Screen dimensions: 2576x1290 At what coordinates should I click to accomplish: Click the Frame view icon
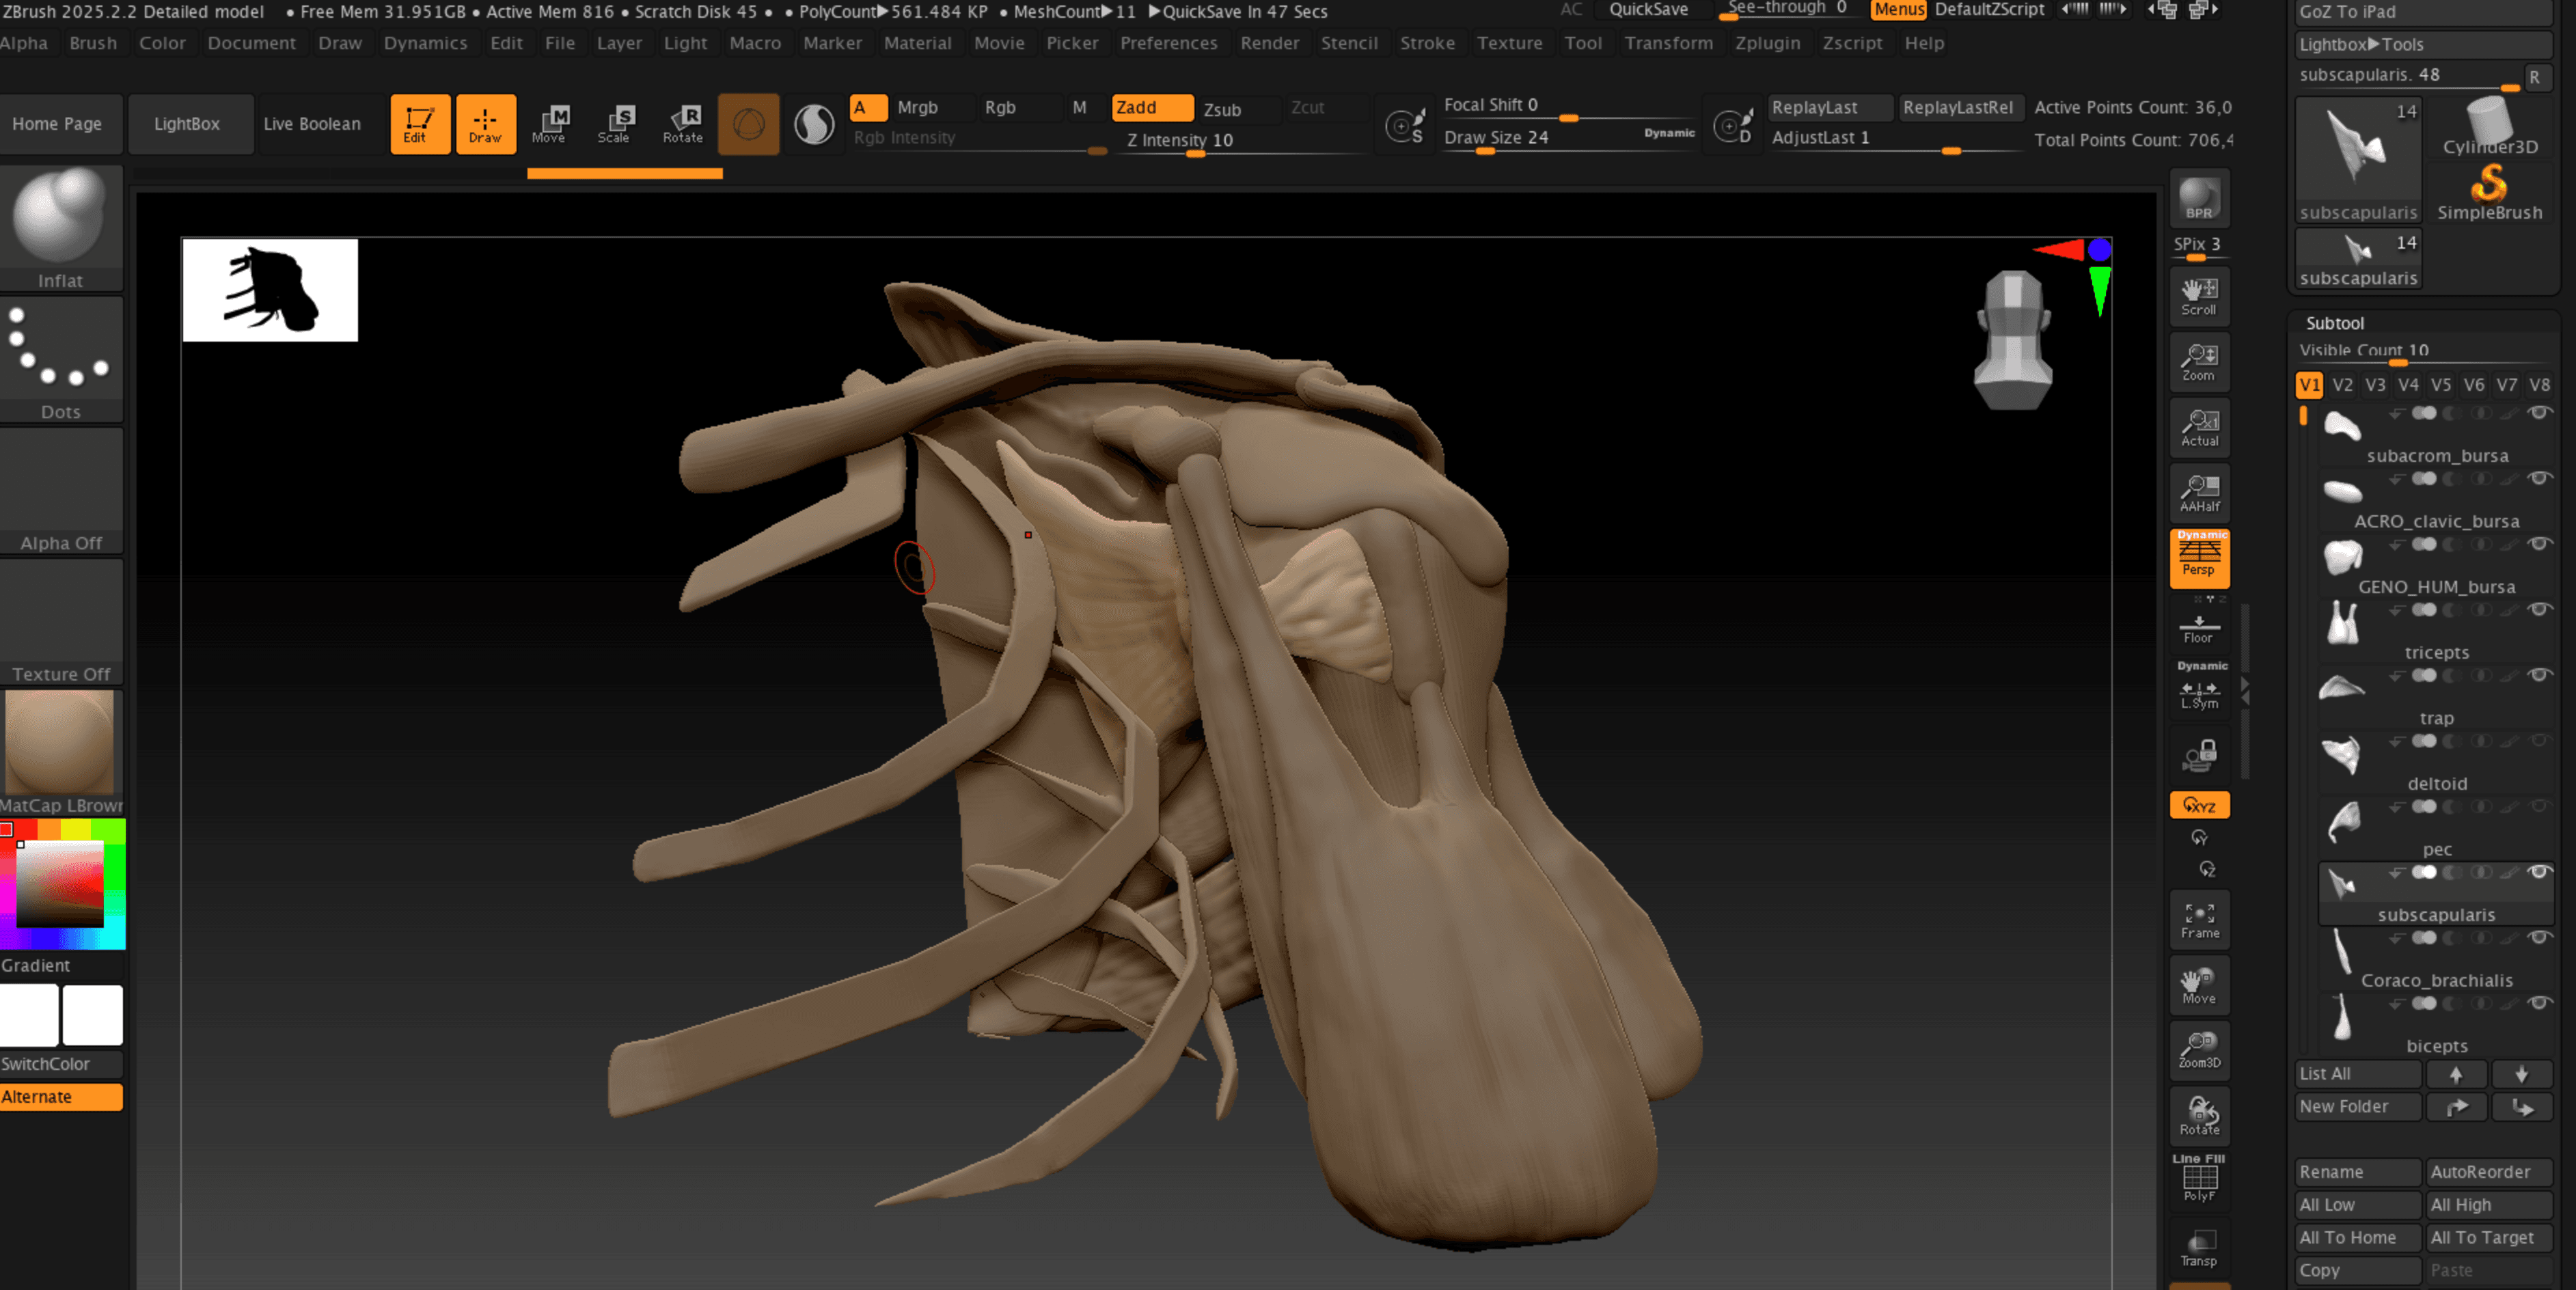tap(2199, 920)
